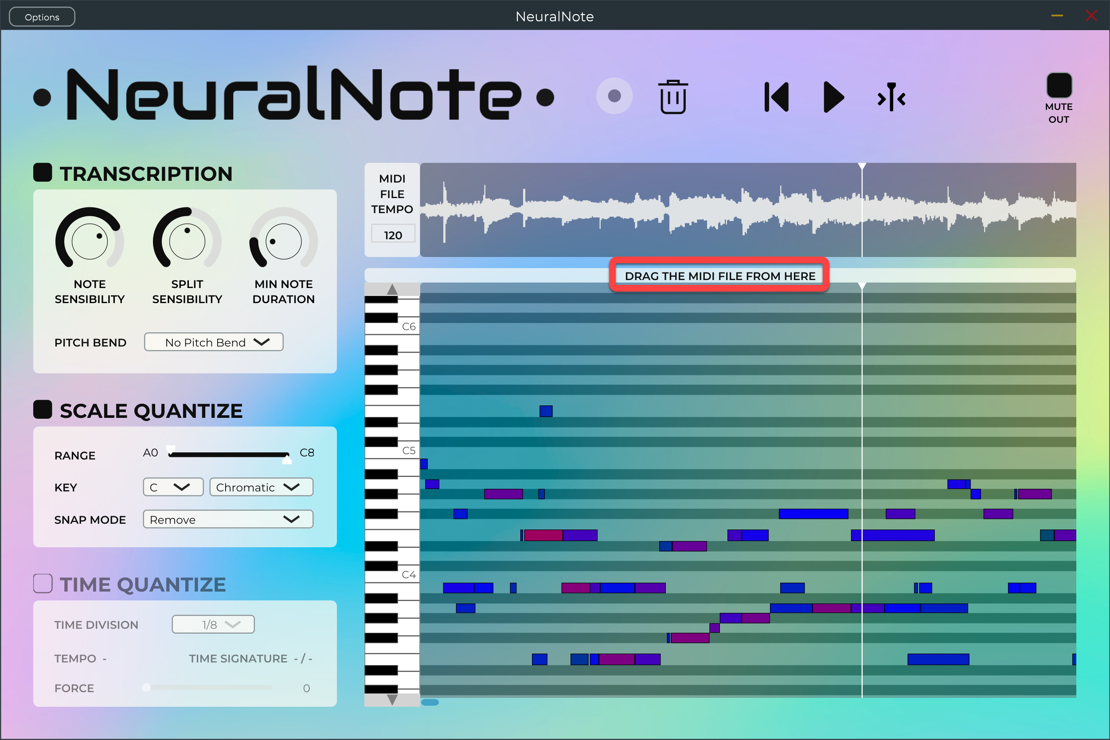
Task: Expand the Snap Mode dropdown
Action: pyautogui.click(x=227, y=519)
